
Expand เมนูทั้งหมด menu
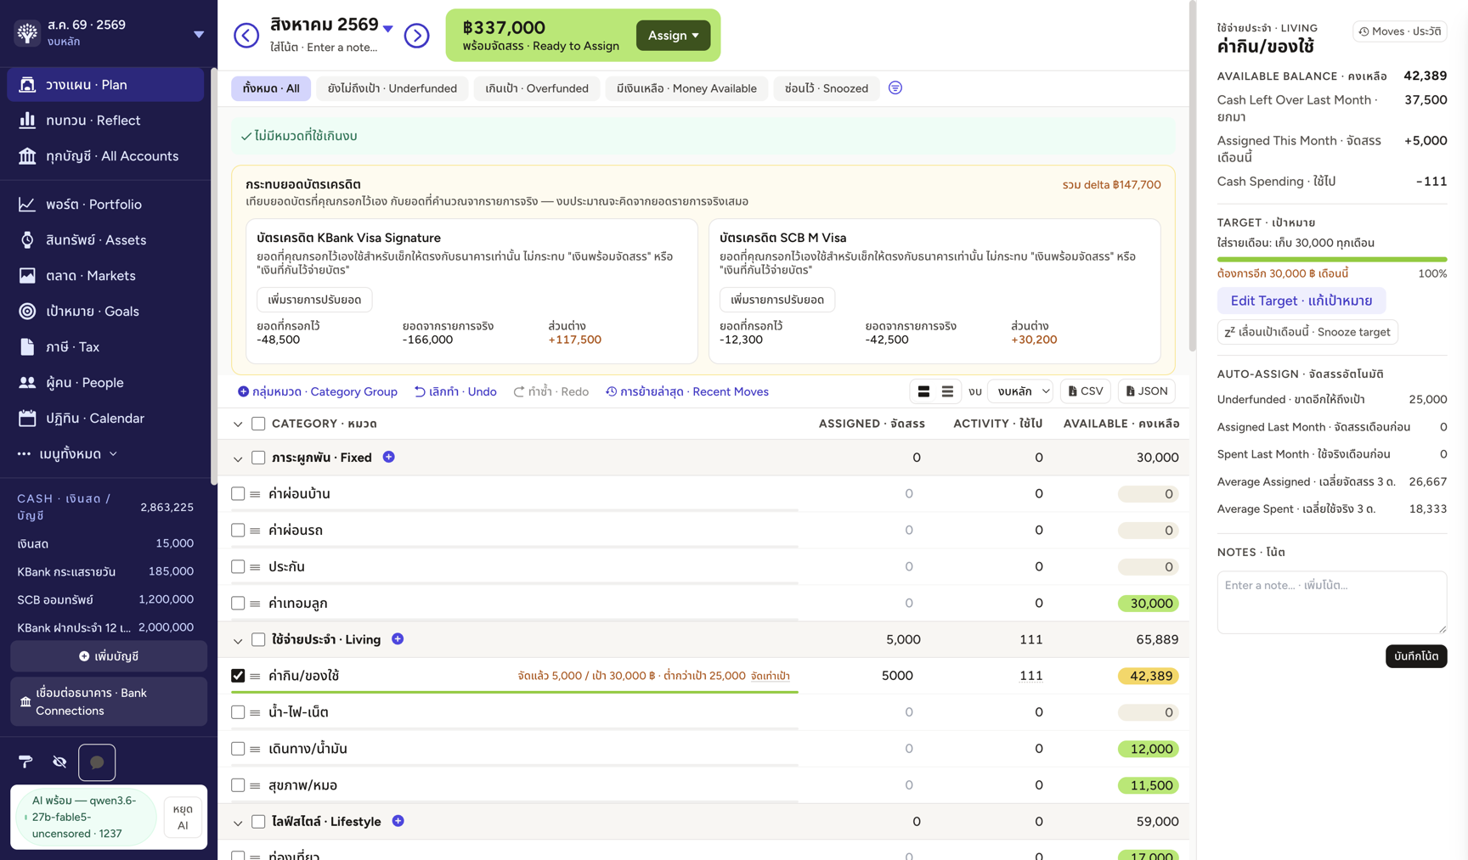click(67, 454)
